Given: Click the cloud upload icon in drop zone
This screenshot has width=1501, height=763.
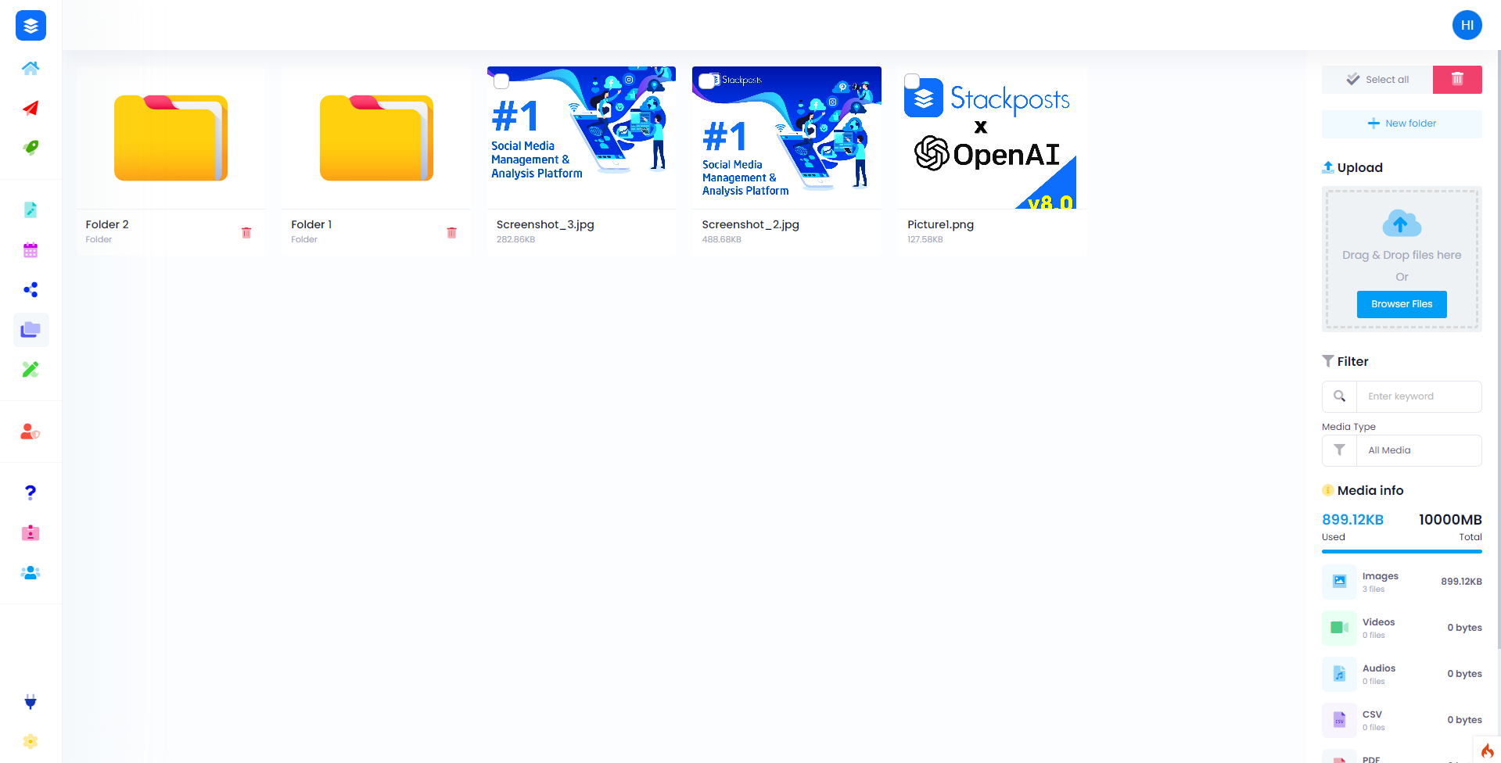Looking at the screenshot, I should tap(1401, 224).
